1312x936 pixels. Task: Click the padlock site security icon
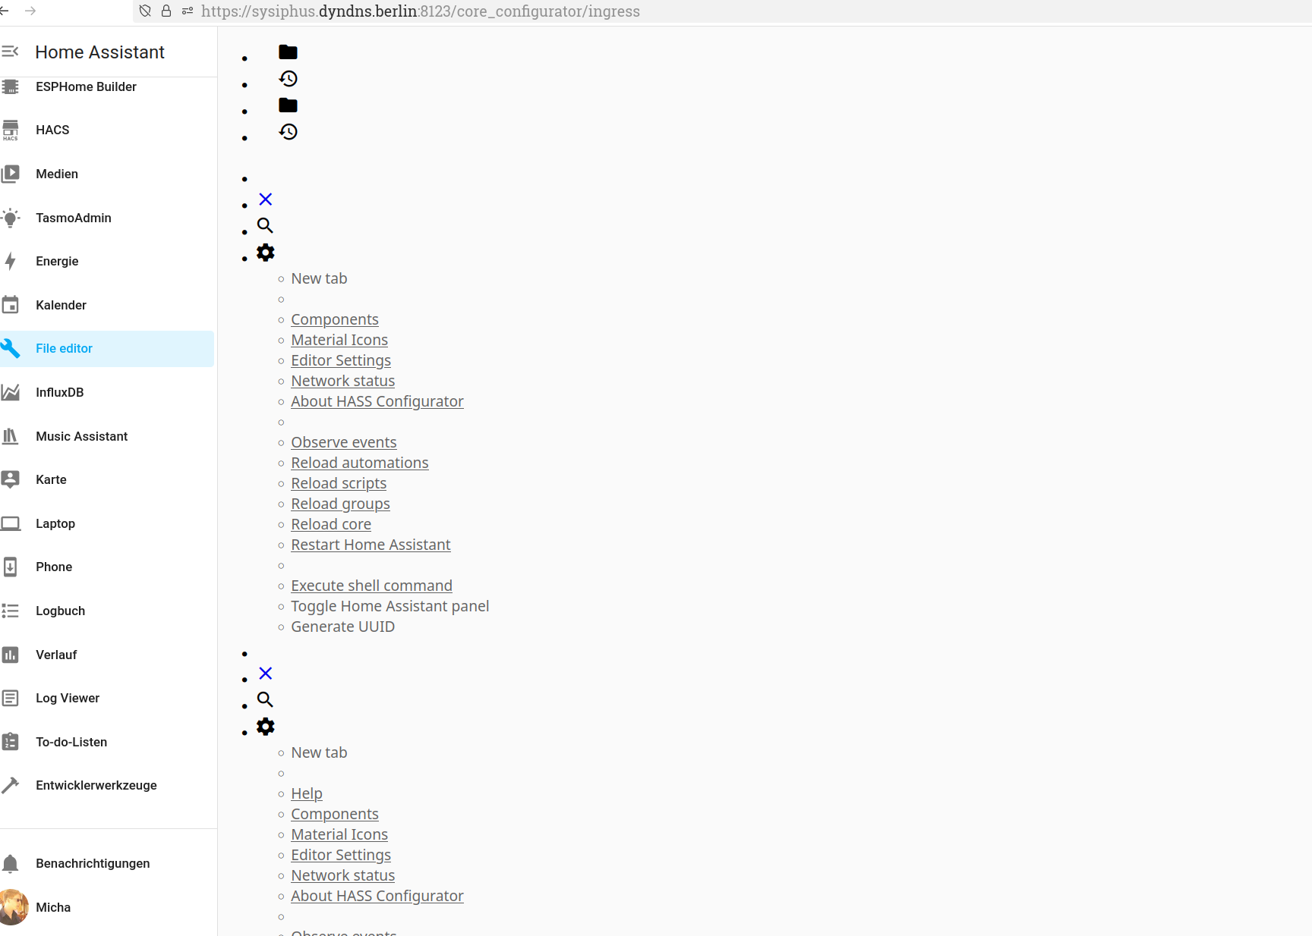[166, 11]
